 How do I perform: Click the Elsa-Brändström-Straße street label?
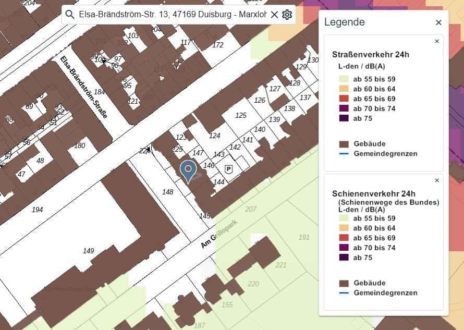(x=84, y=87)
